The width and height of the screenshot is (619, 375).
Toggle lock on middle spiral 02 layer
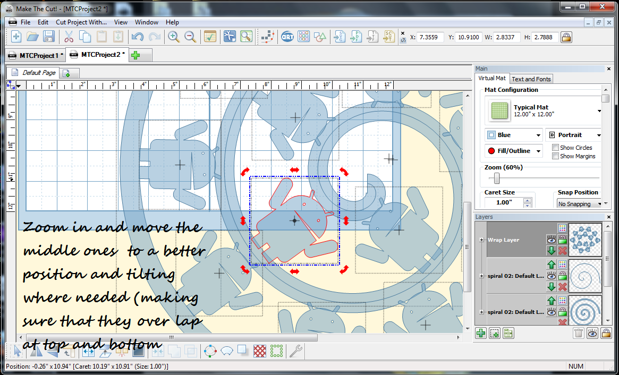point(563,276)
